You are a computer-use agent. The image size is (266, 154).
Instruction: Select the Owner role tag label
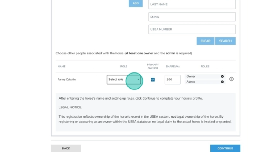(x=191, y=76)
